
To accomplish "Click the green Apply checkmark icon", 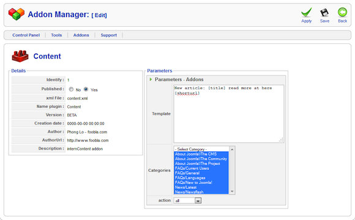I will pyautogui.click(x=306, y=12).
